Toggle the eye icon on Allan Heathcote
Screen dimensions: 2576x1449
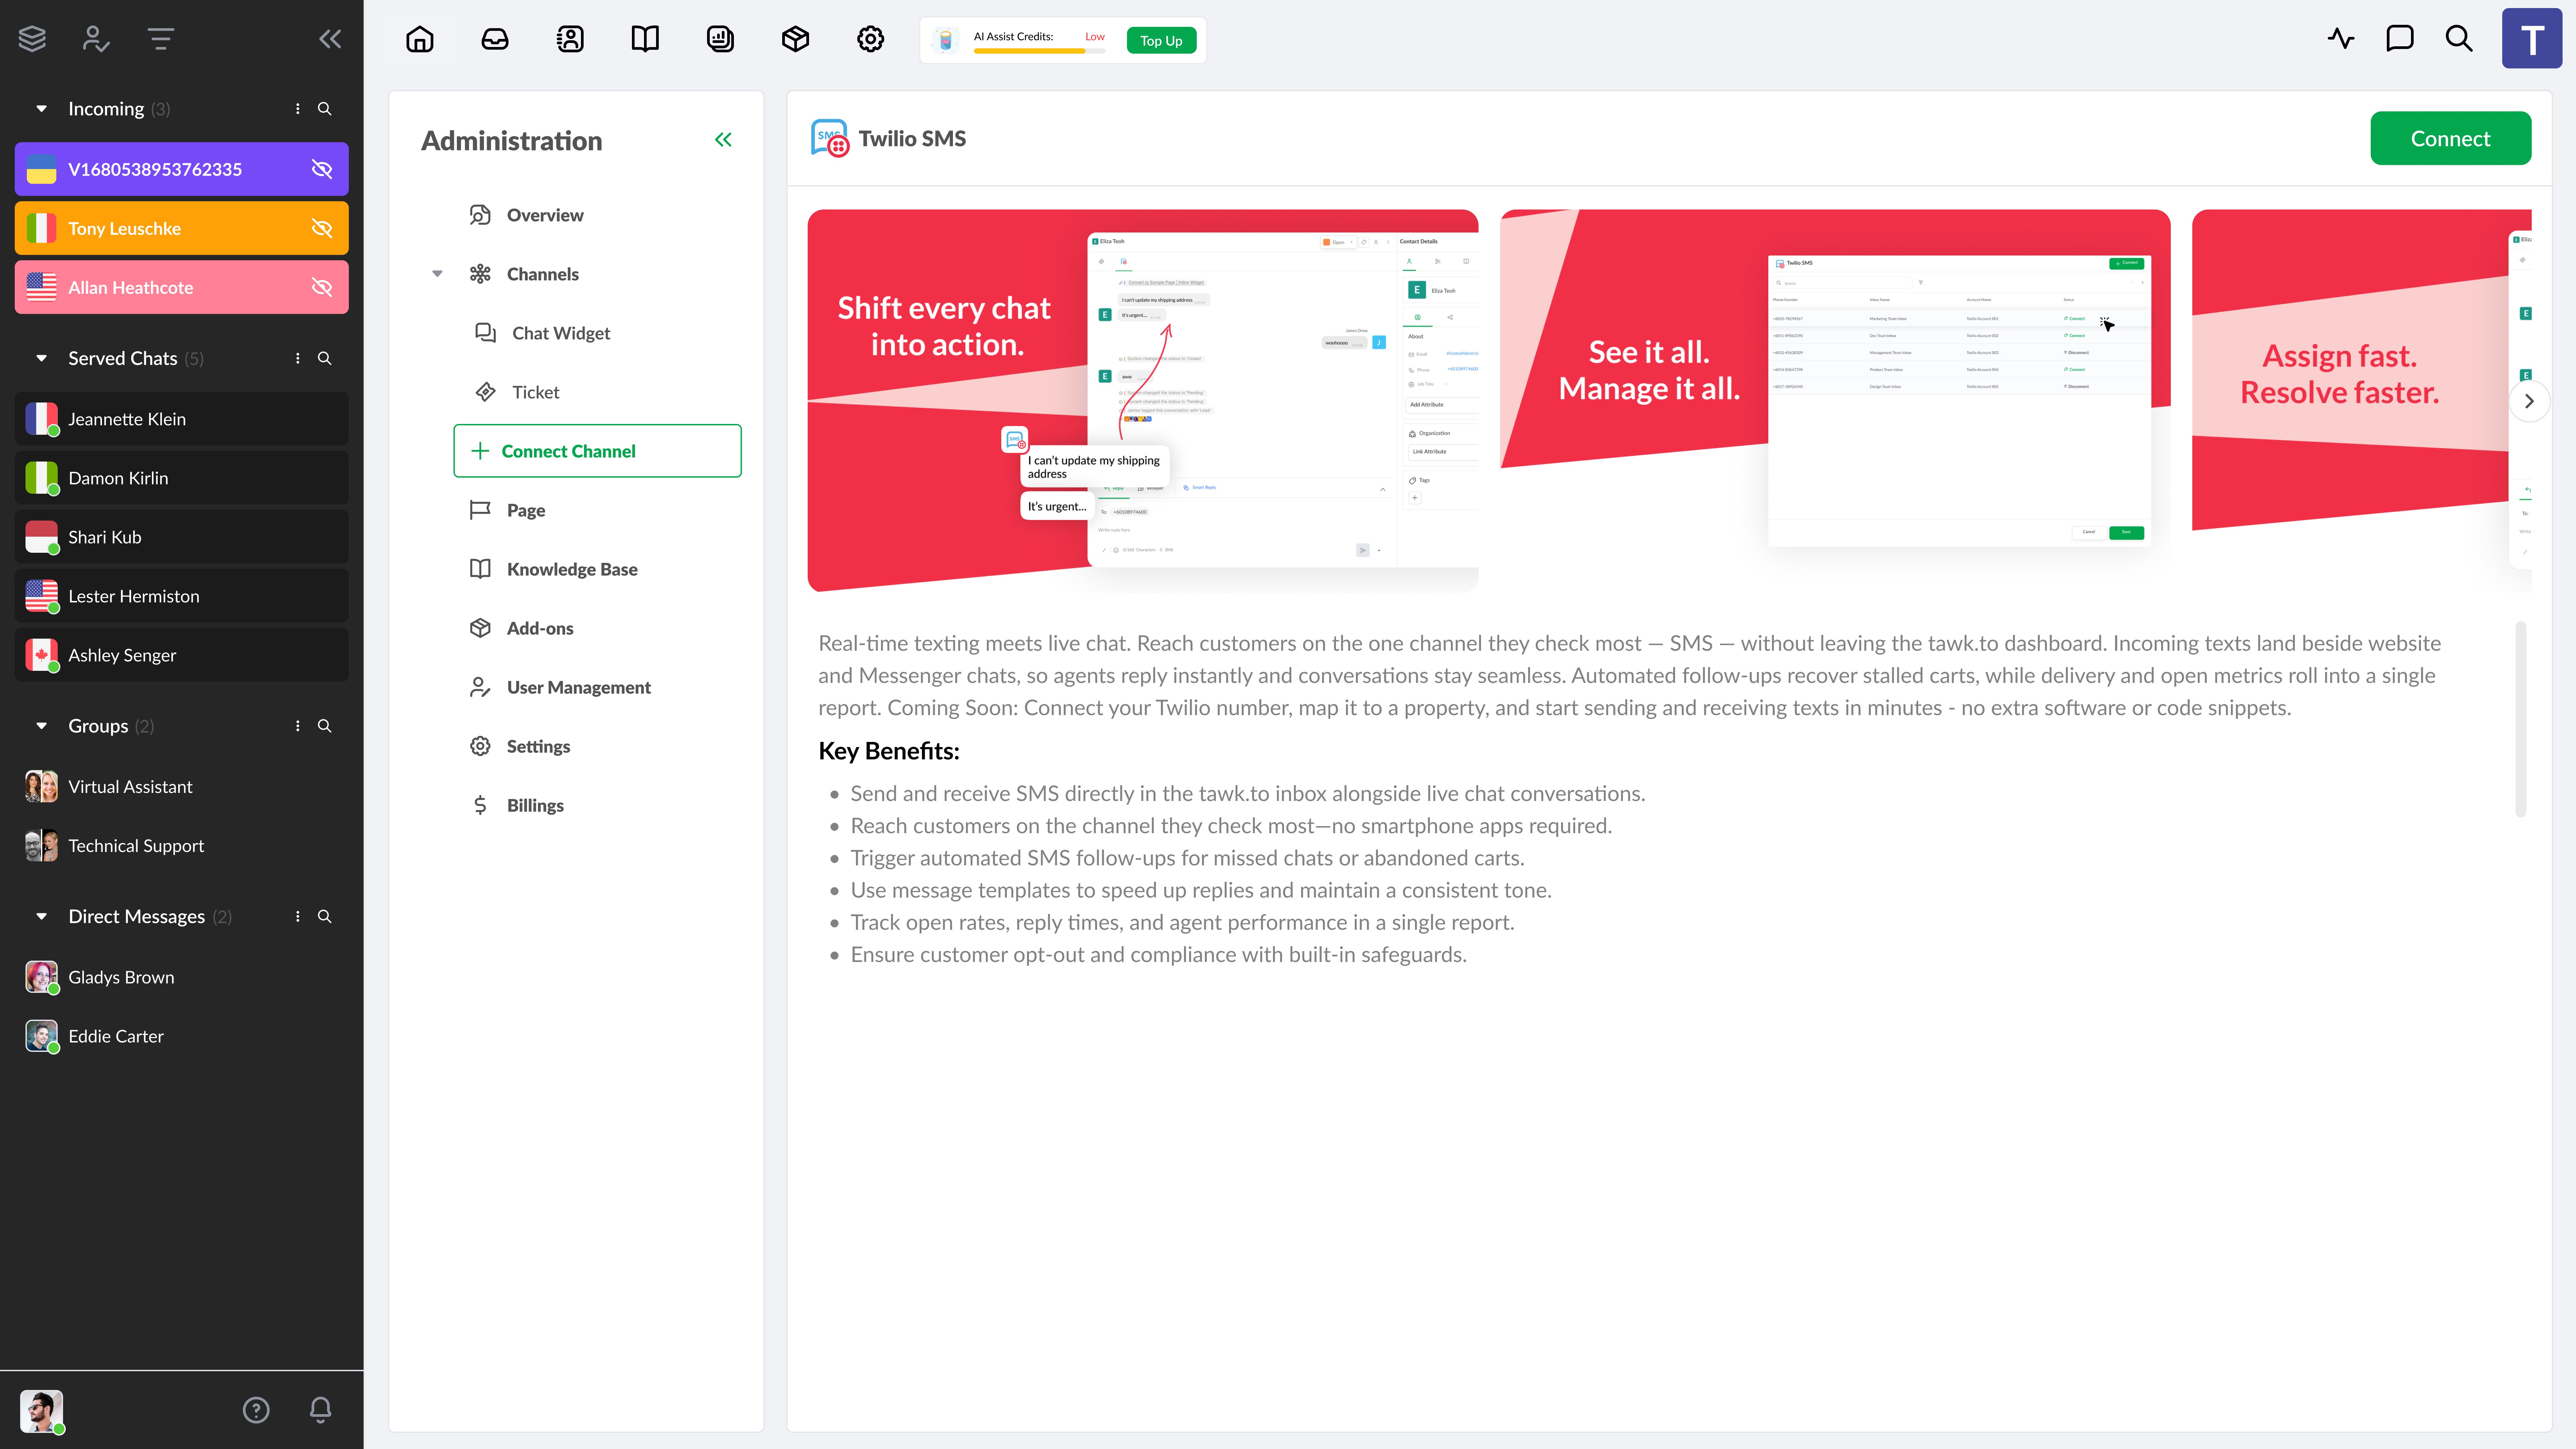click(x=322, y=287)
